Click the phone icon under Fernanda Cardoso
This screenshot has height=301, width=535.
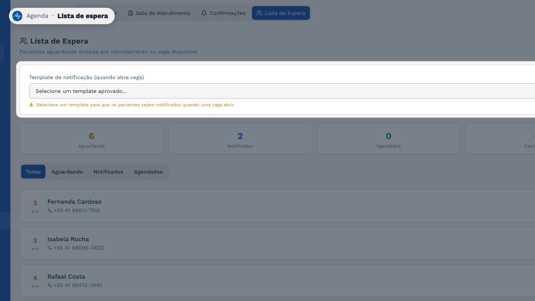pos(50,210)
